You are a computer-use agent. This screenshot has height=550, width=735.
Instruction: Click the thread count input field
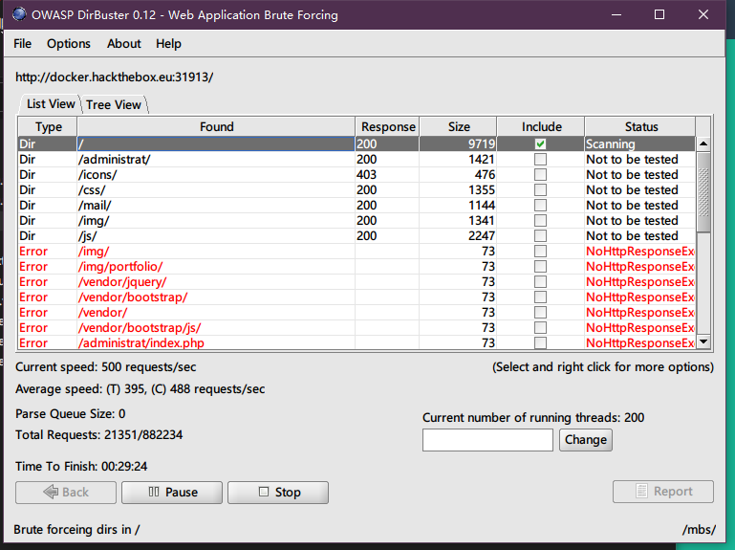point(487,440)
